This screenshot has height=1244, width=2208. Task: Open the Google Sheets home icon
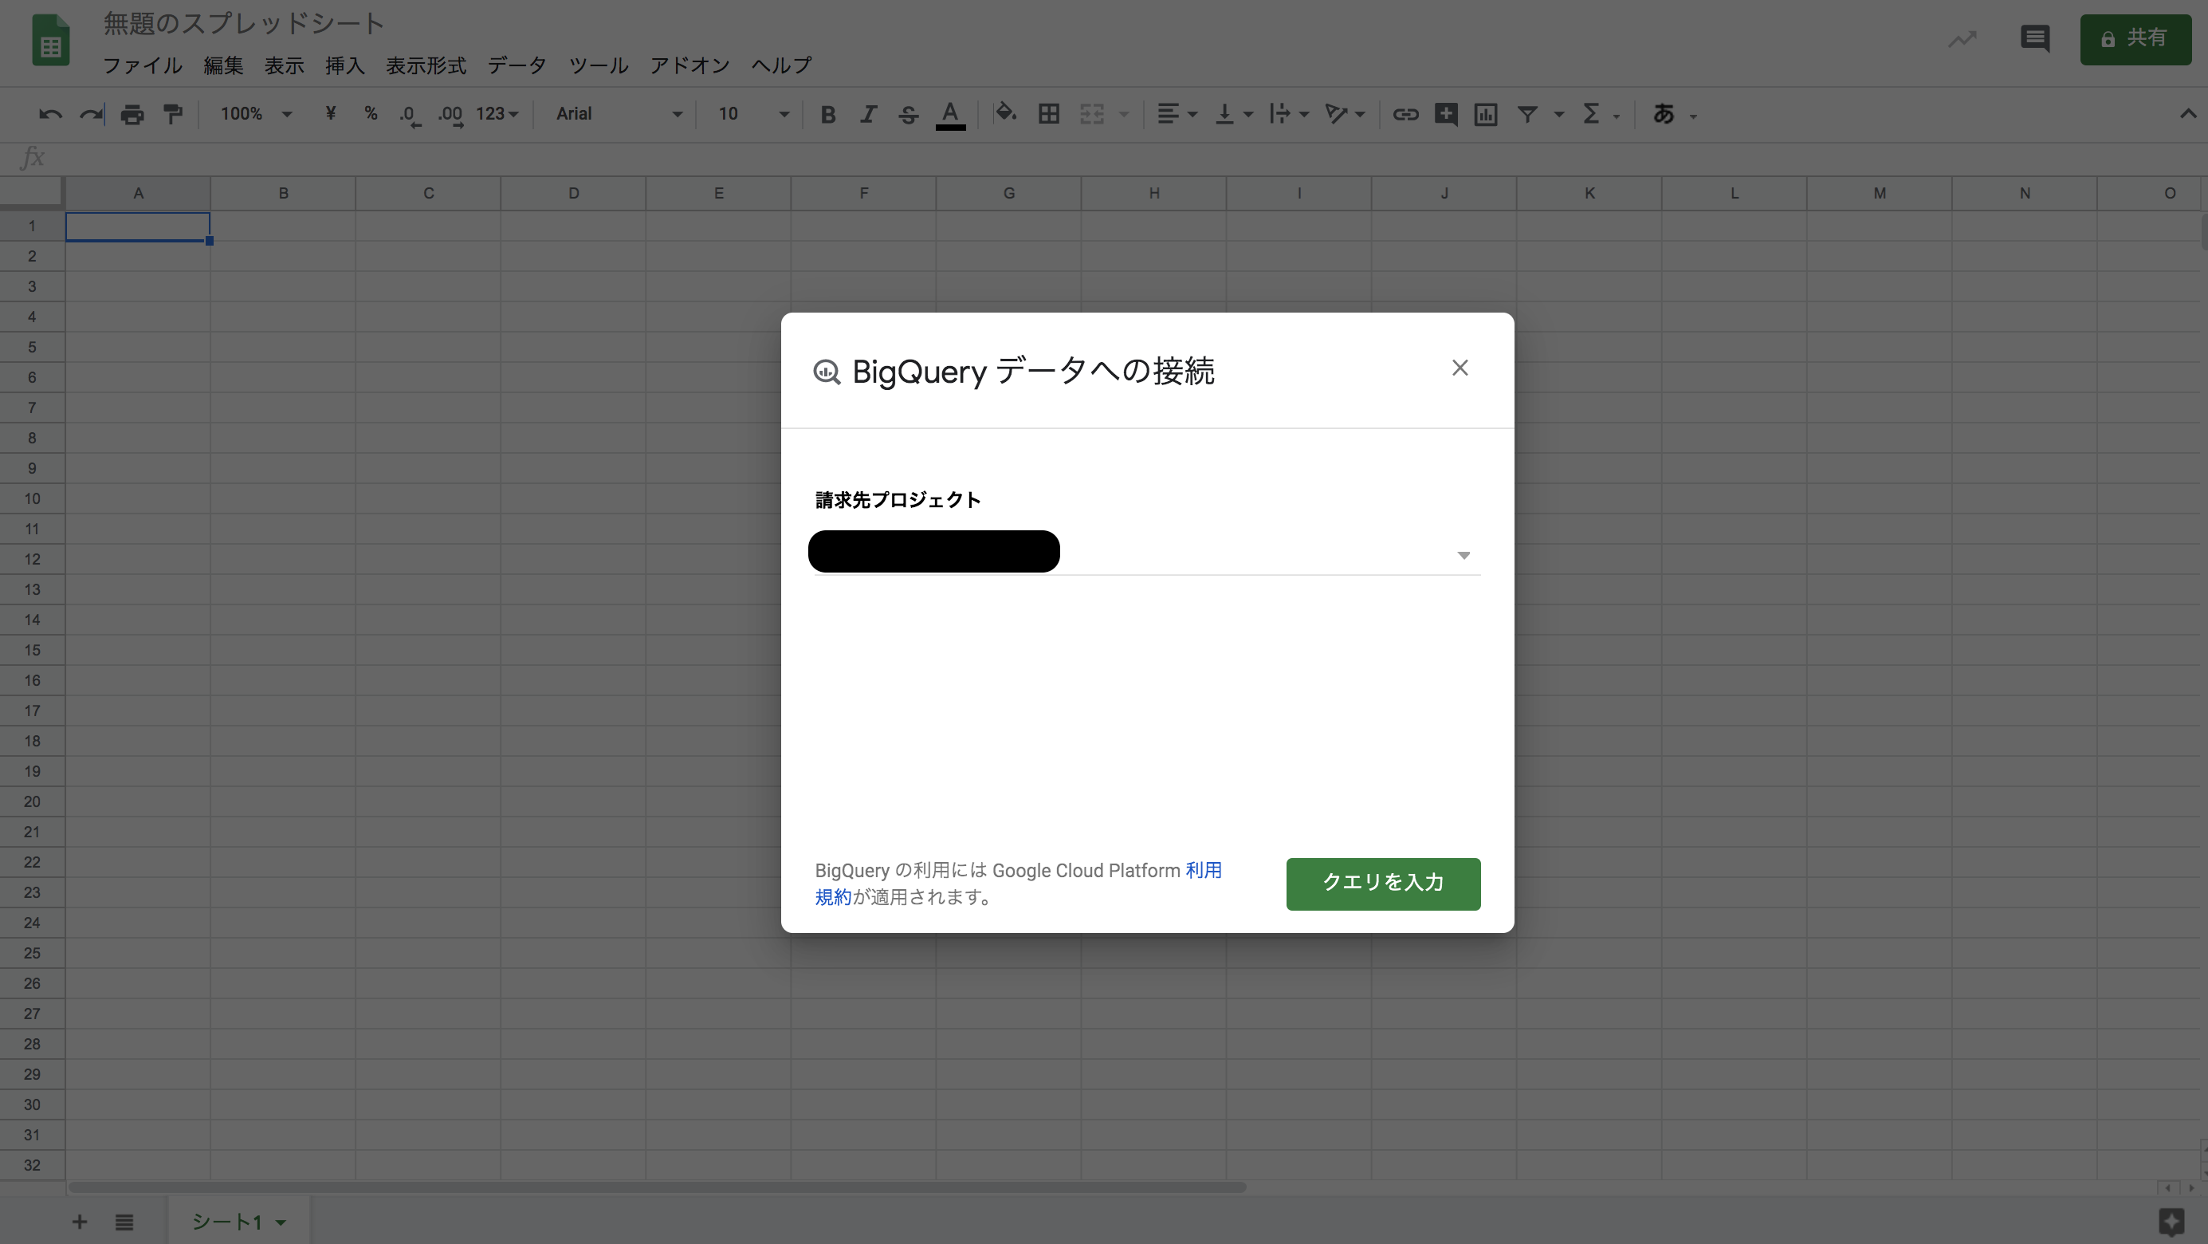[x=50, y=41]
